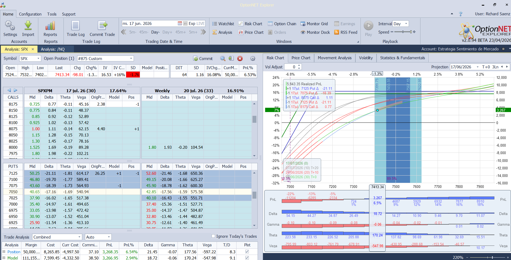Open the Combined trade analysis dropdown
Viewport: 511px width, 260px height.
coord(79,237)
